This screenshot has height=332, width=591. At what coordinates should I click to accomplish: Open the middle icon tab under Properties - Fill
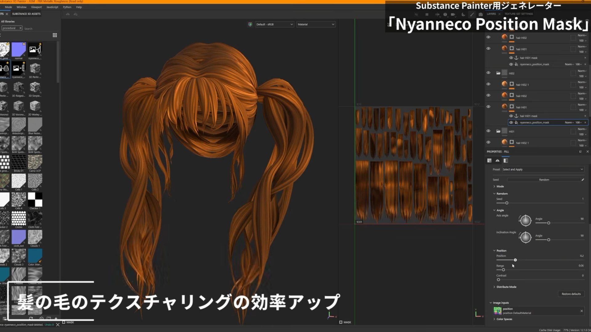(x=497, y=160)
